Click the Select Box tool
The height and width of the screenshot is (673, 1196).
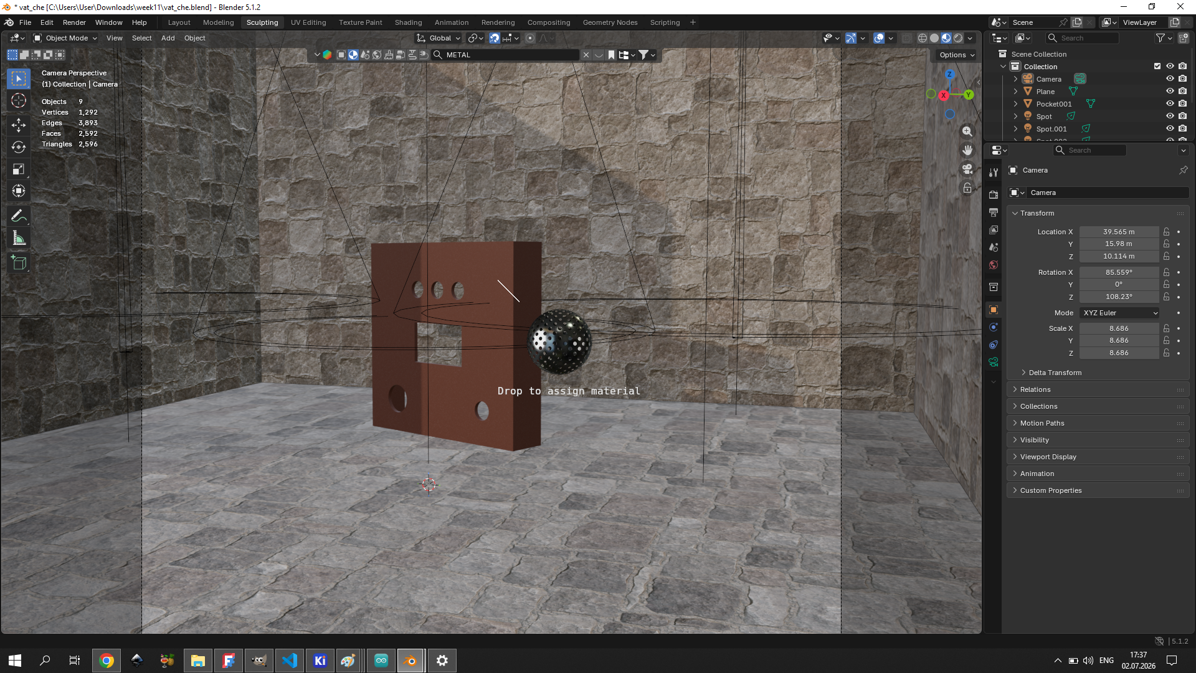[19, 79]
